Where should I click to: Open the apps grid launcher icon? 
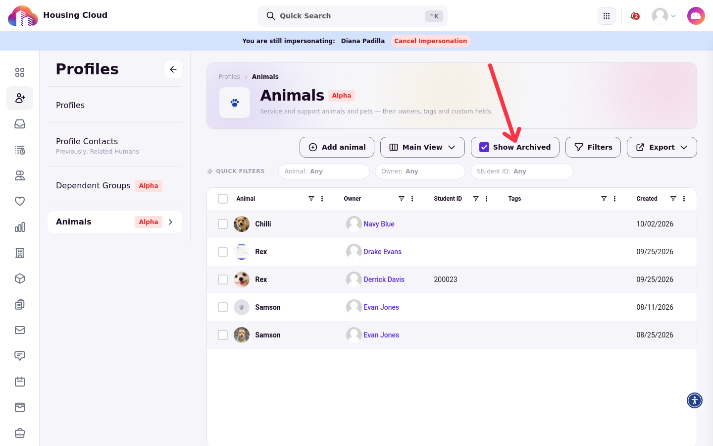point(607,16)
